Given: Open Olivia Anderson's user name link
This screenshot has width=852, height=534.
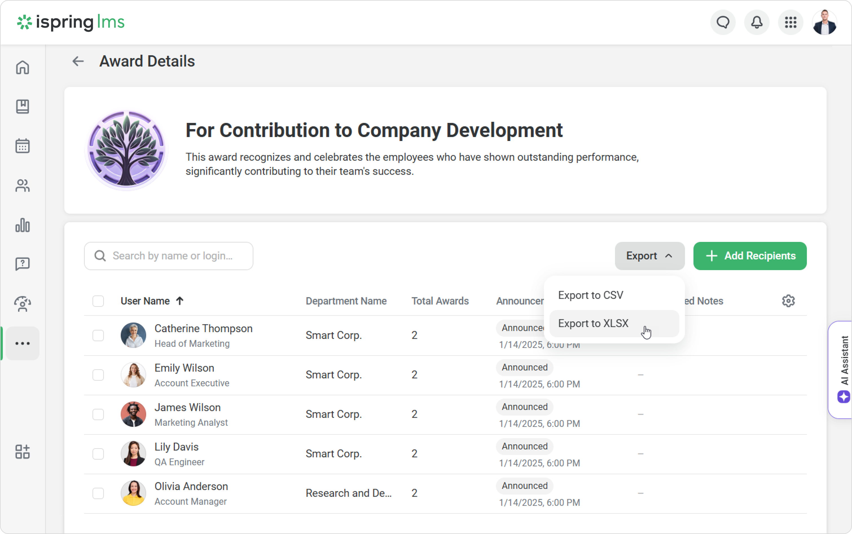Looking at the screenshot, I should pos(191,486).
